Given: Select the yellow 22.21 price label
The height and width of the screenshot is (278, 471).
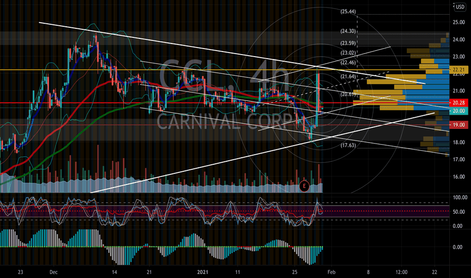Looking at the screenshot, I should [x=459, y=70].
